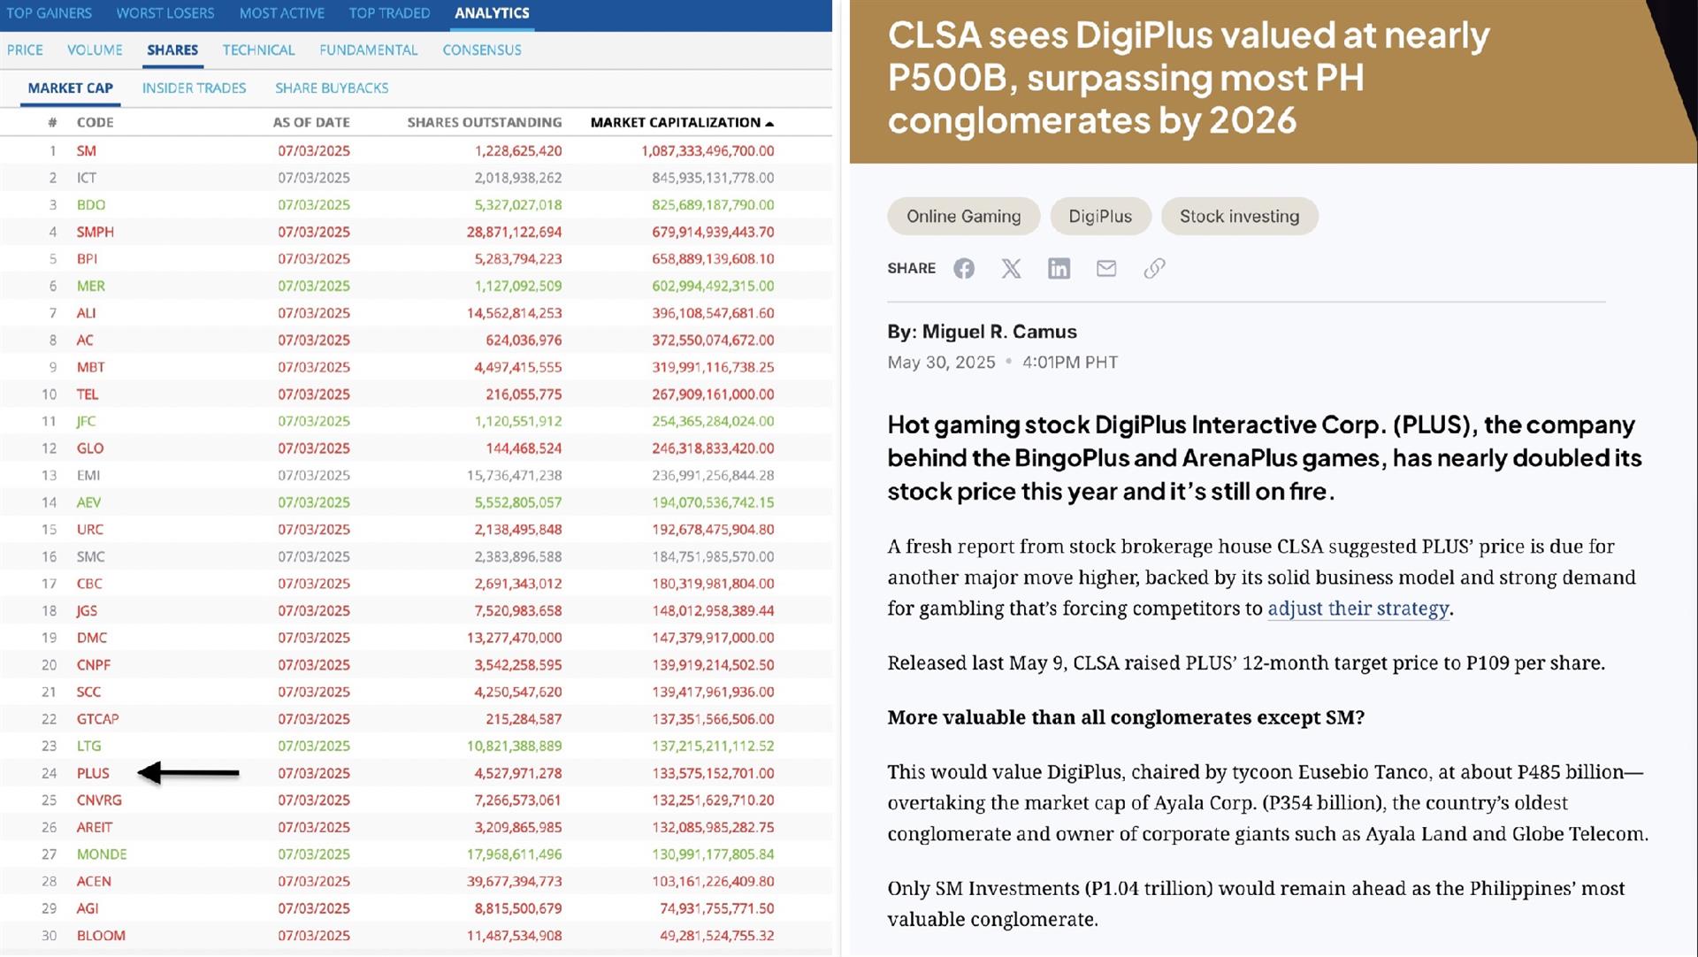
Task: Click the article headline text
Action: coord(1189,78)
